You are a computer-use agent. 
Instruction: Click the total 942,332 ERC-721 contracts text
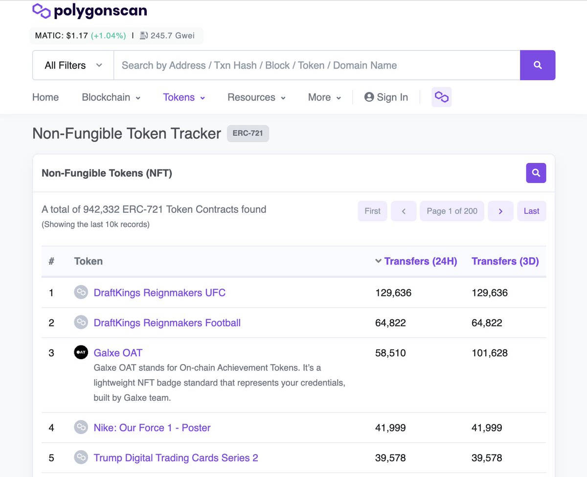154,209
